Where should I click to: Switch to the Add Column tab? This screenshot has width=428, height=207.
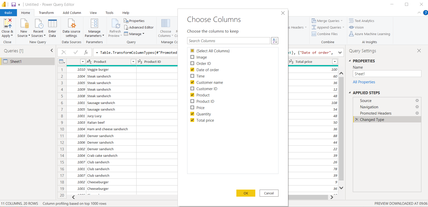pyautogui.click(x=72, y=13)
